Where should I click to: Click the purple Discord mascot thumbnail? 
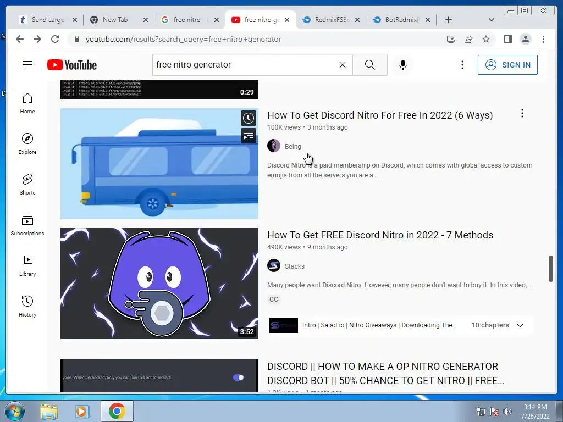(x=159, y=284)
